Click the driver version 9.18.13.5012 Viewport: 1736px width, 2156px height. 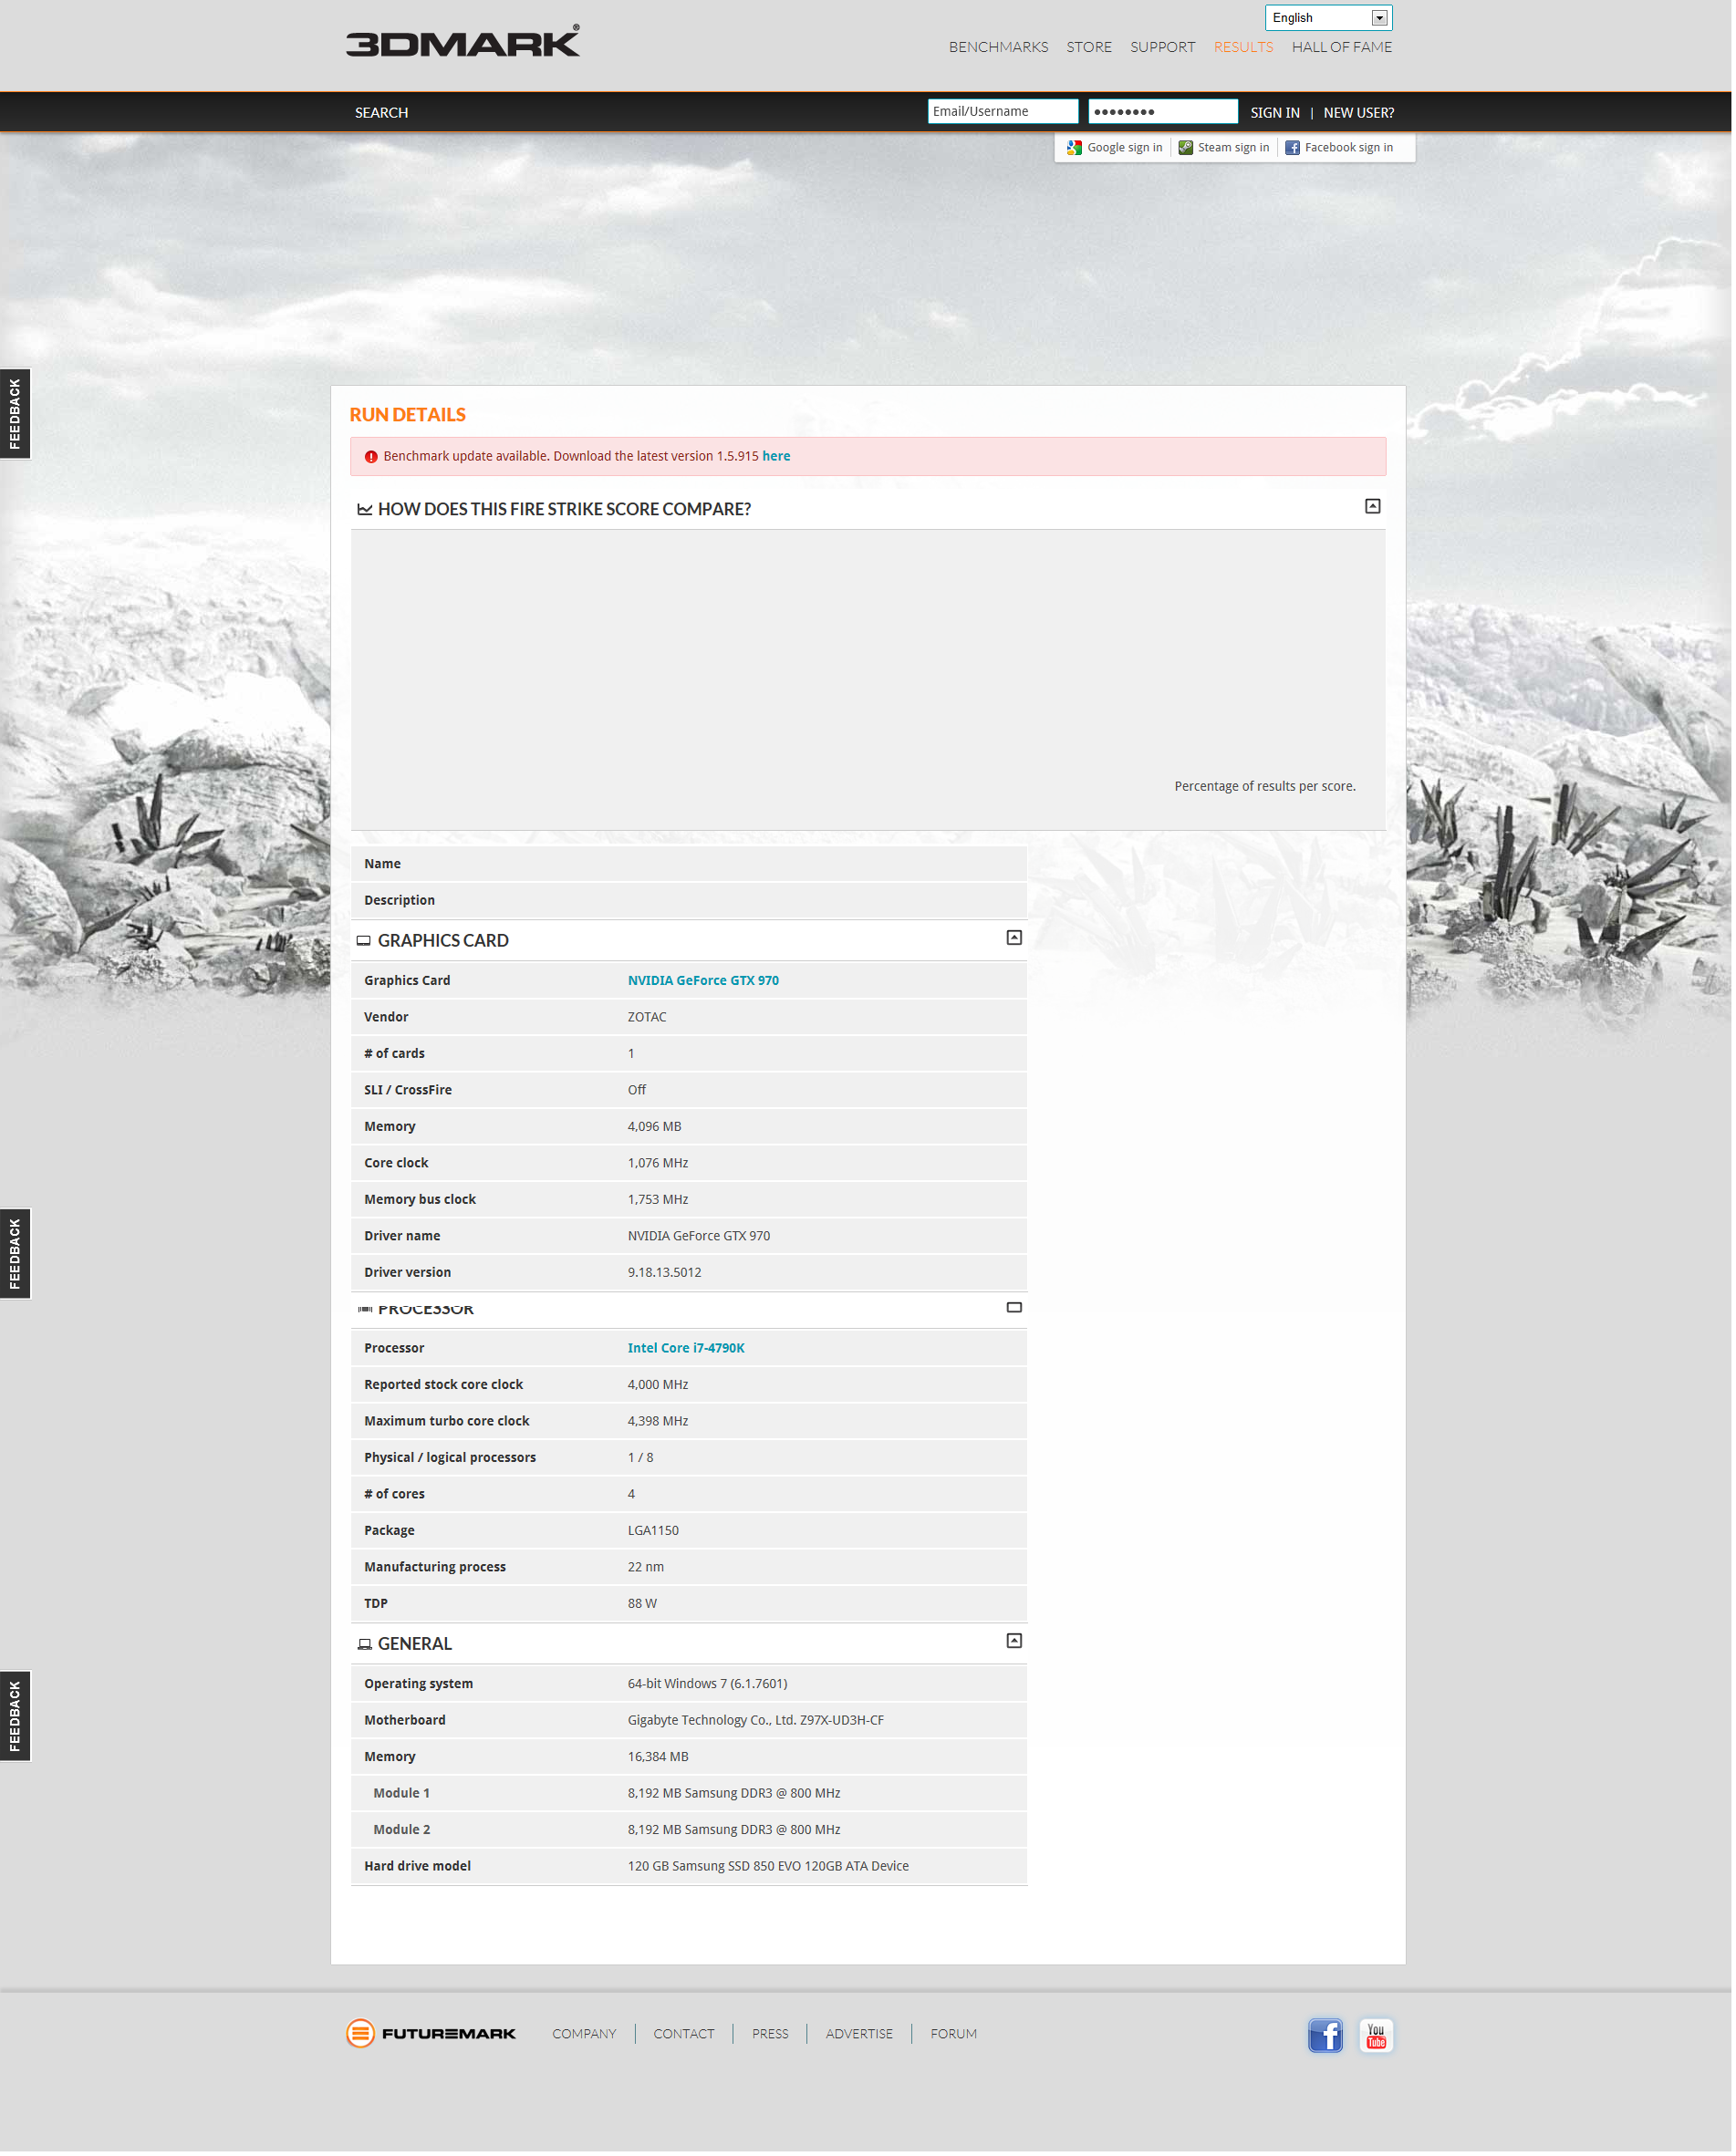tap(664, 1273)
